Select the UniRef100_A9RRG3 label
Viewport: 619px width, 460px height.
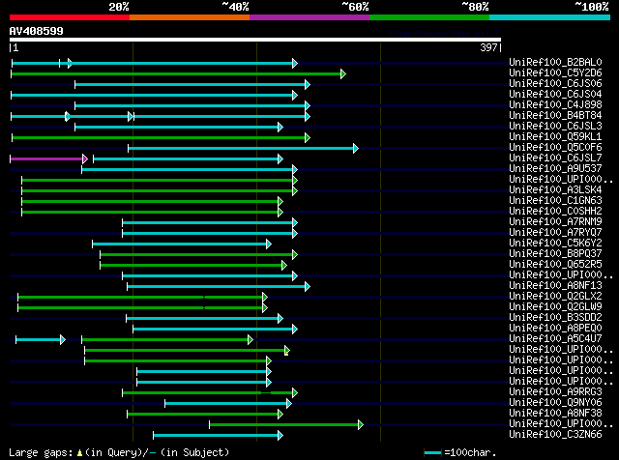pos(555,392)
